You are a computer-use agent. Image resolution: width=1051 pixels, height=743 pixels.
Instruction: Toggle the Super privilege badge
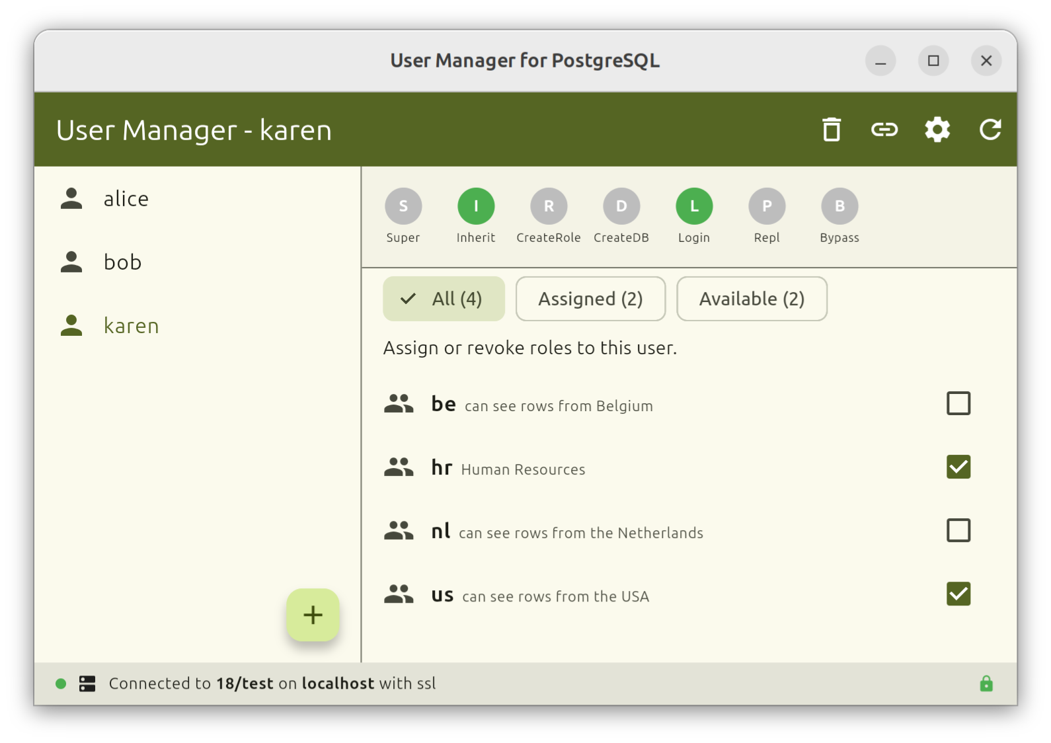tap(403, 206)
